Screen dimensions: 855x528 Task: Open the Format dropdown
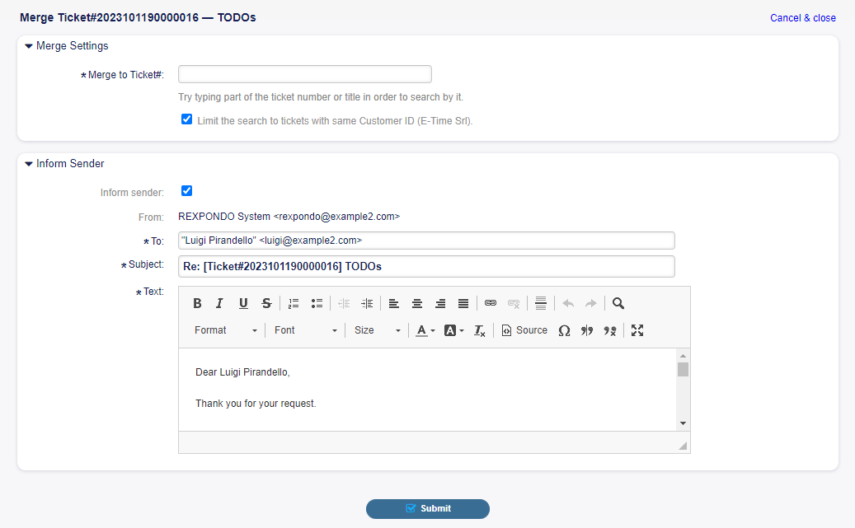click(226, 330)
